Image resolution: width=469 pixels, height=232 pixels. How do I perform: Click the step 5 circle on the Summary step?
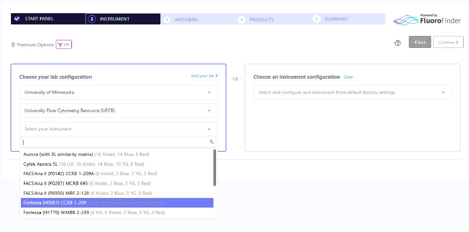click(317, 19)
